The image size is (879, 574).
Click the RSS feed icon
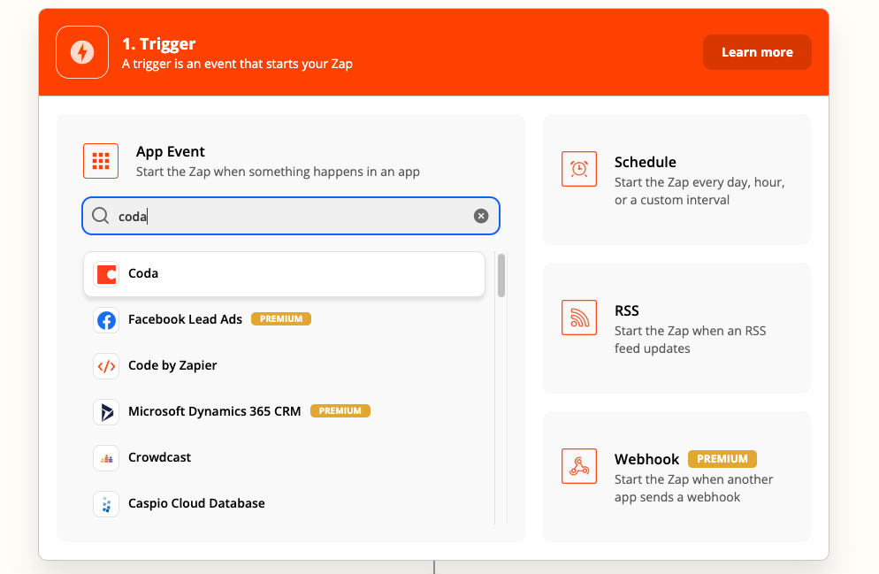(x=579, y=318)
